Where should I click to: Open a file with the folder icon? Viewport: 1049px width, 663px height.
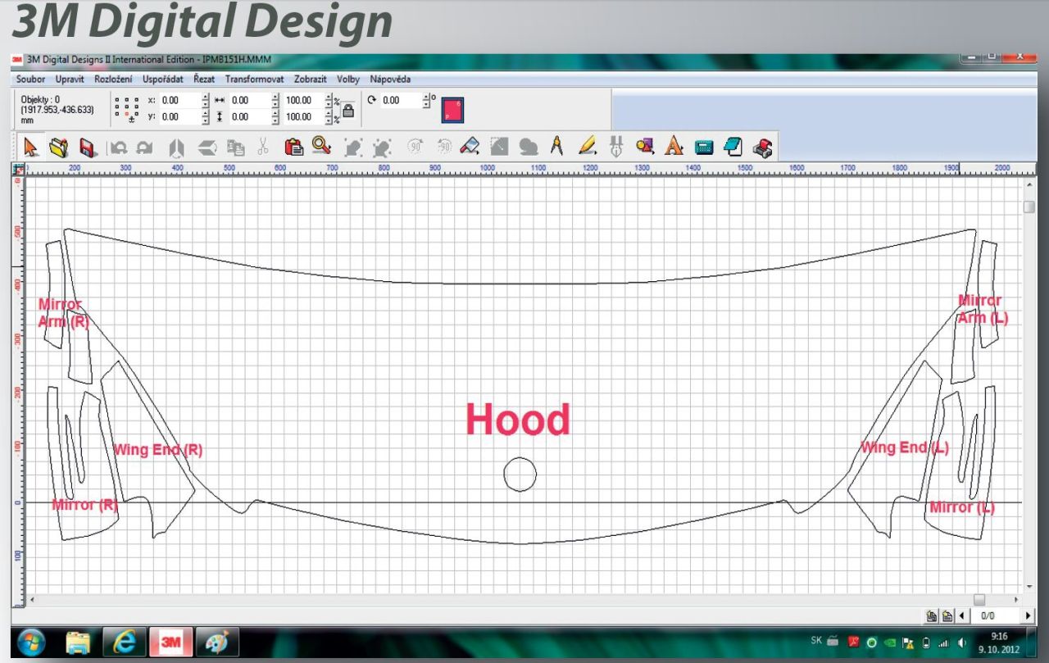(57, 148)
